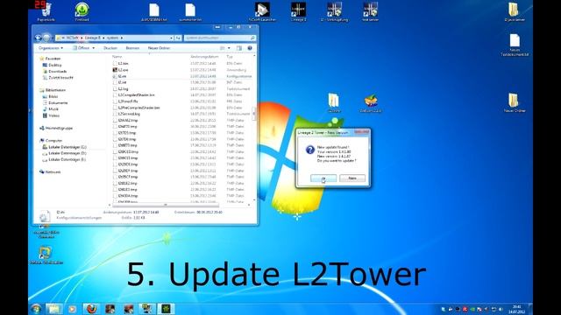Click the change view icon in the Explorer toolbar
Viewport: 561px width, 315px height.
[x=222, y=48]
